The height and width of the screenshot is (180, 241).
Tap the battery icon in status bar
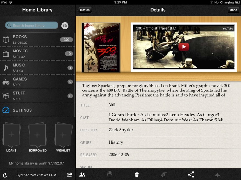click(237, 2)
